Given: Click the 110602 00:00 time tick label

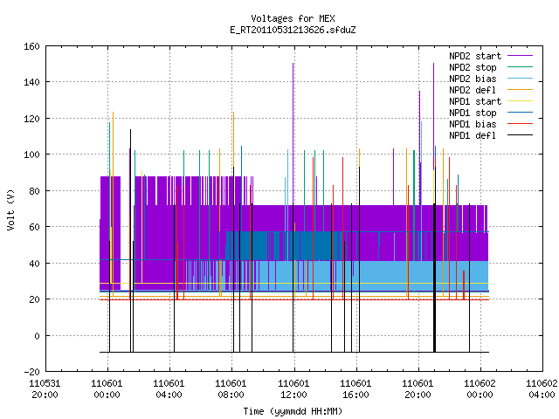Looking at the screenshot, I should 480,389.
